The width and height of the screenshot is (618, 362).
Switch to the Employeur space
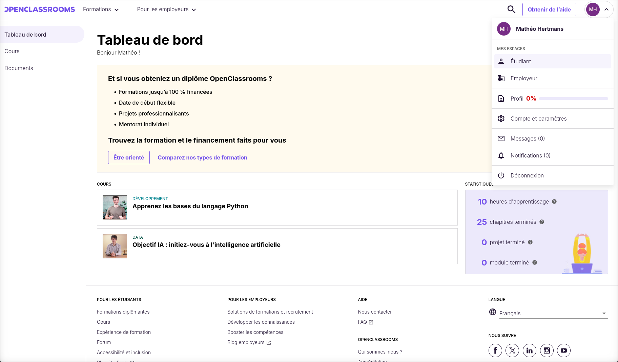[x=553, y=78]
